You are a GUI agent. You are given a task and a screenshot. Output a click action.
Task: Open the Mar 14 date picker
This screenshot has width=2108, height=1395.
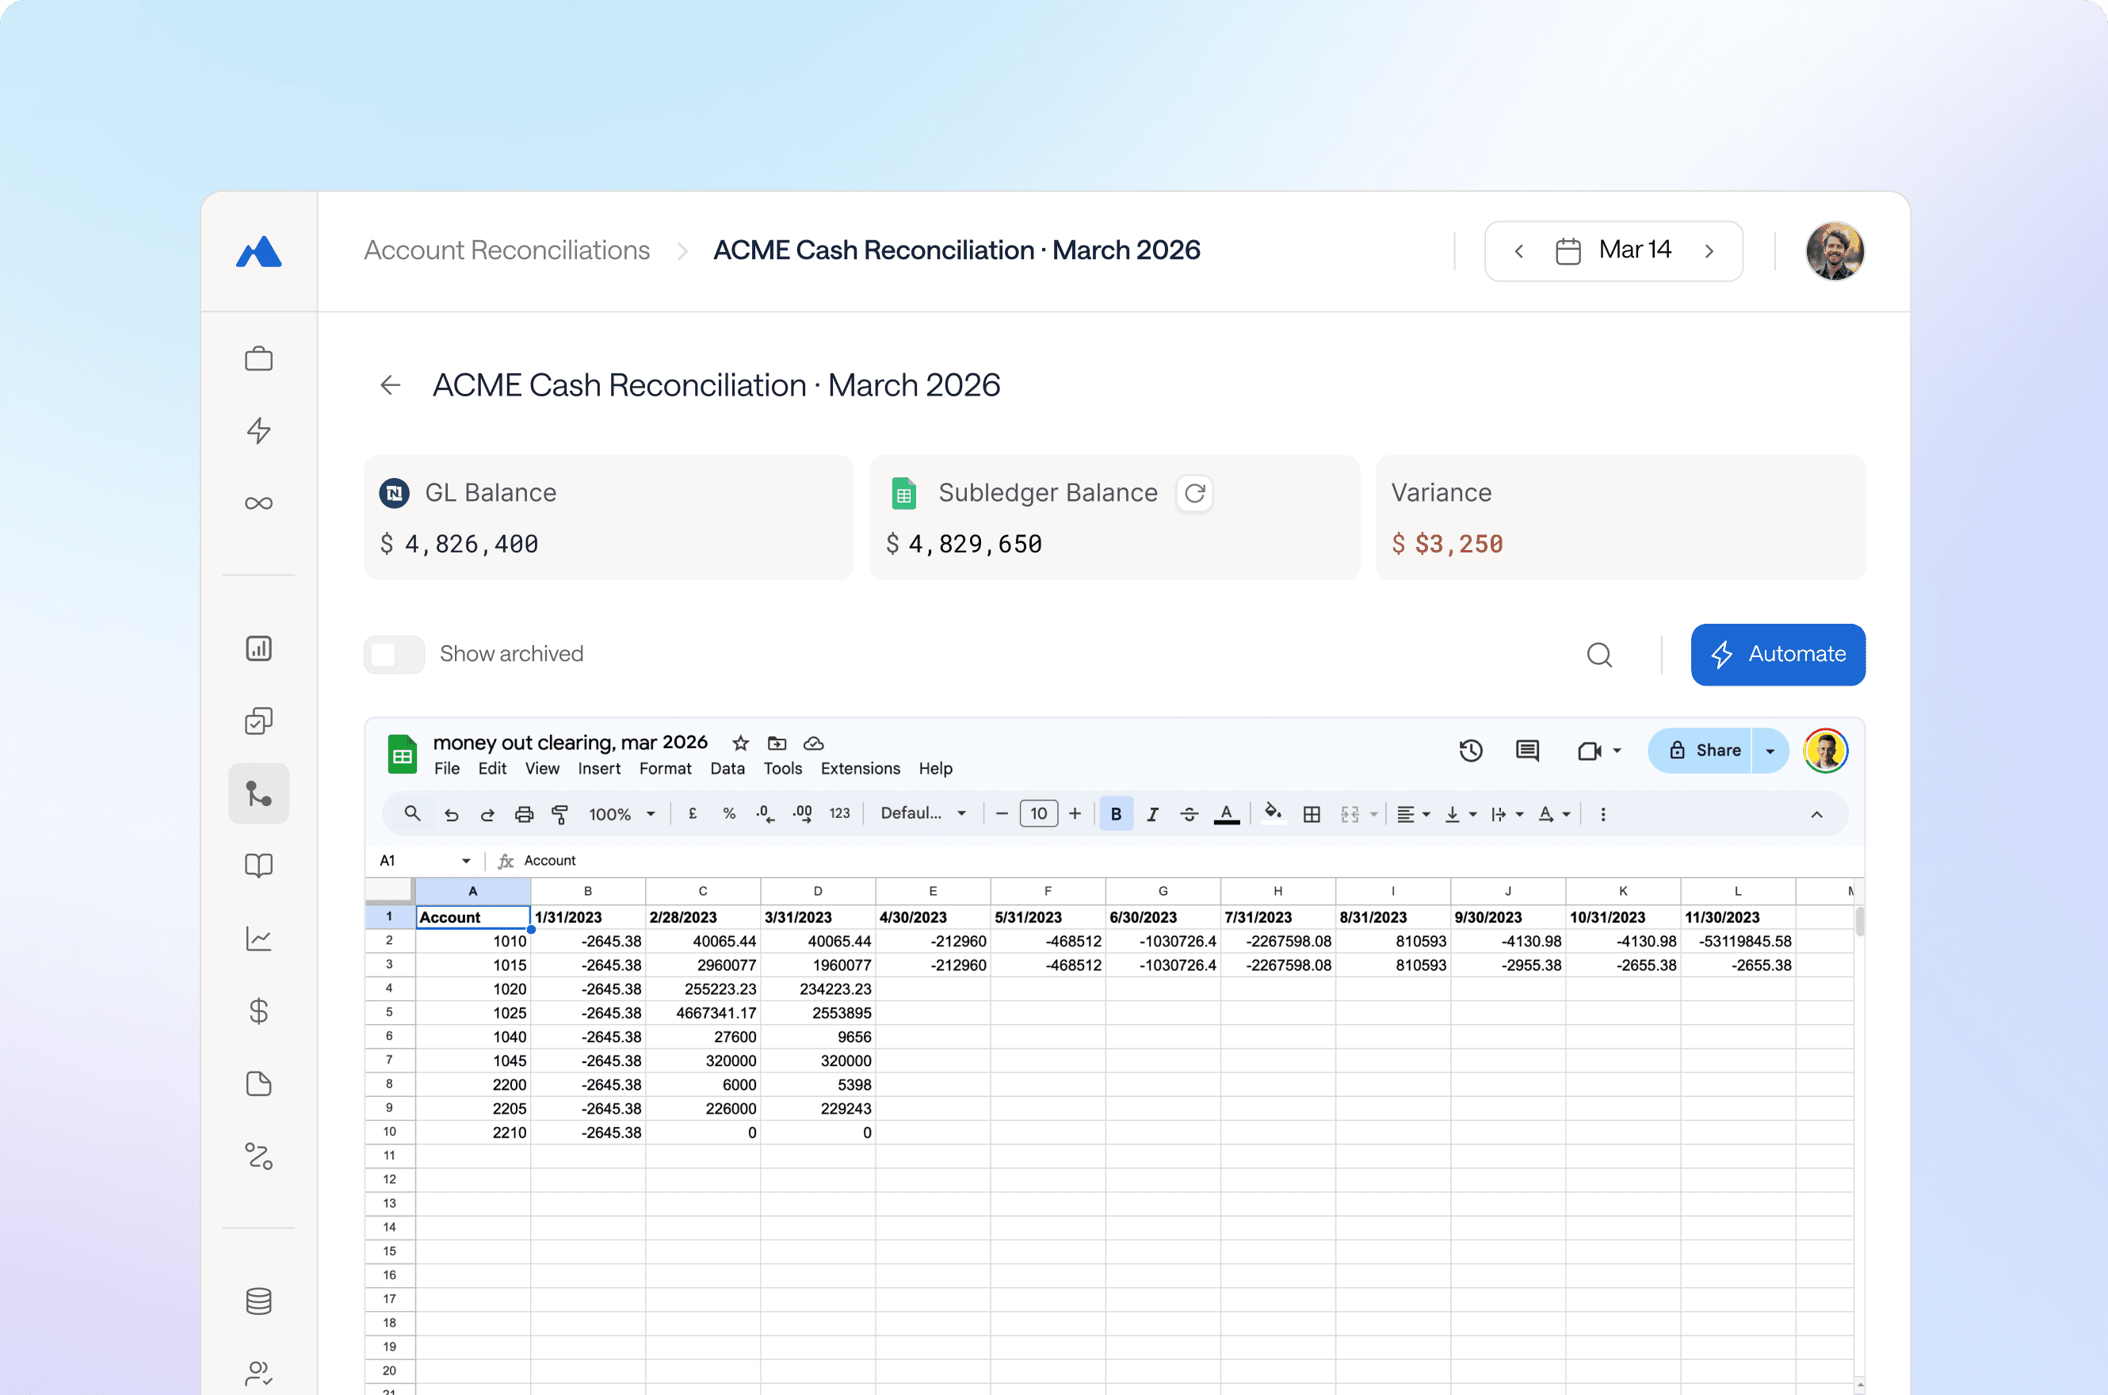pos(1613,251)
